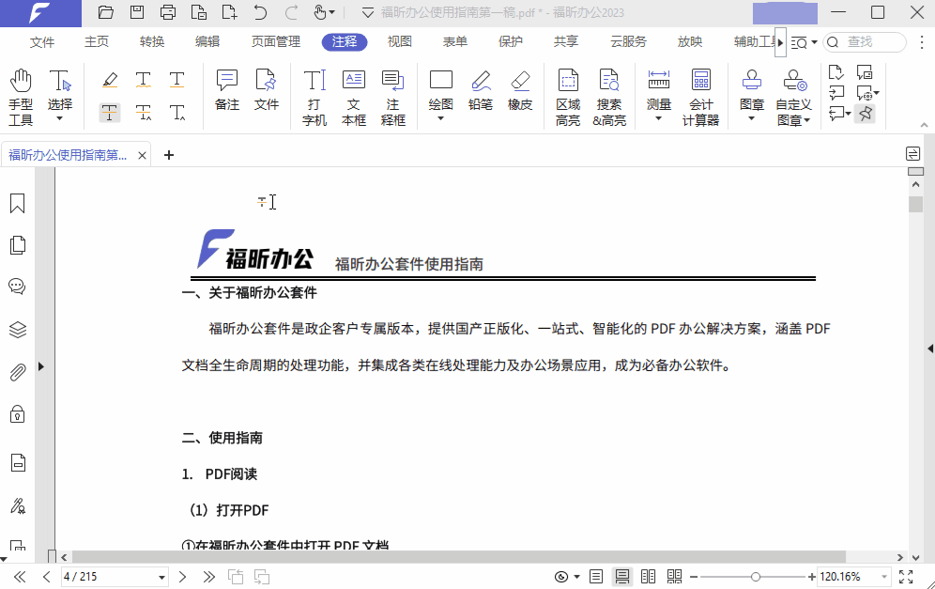935x589 pixels.
Task: Open the bookmarks panel in the sidebar
Action: (16, 203)
